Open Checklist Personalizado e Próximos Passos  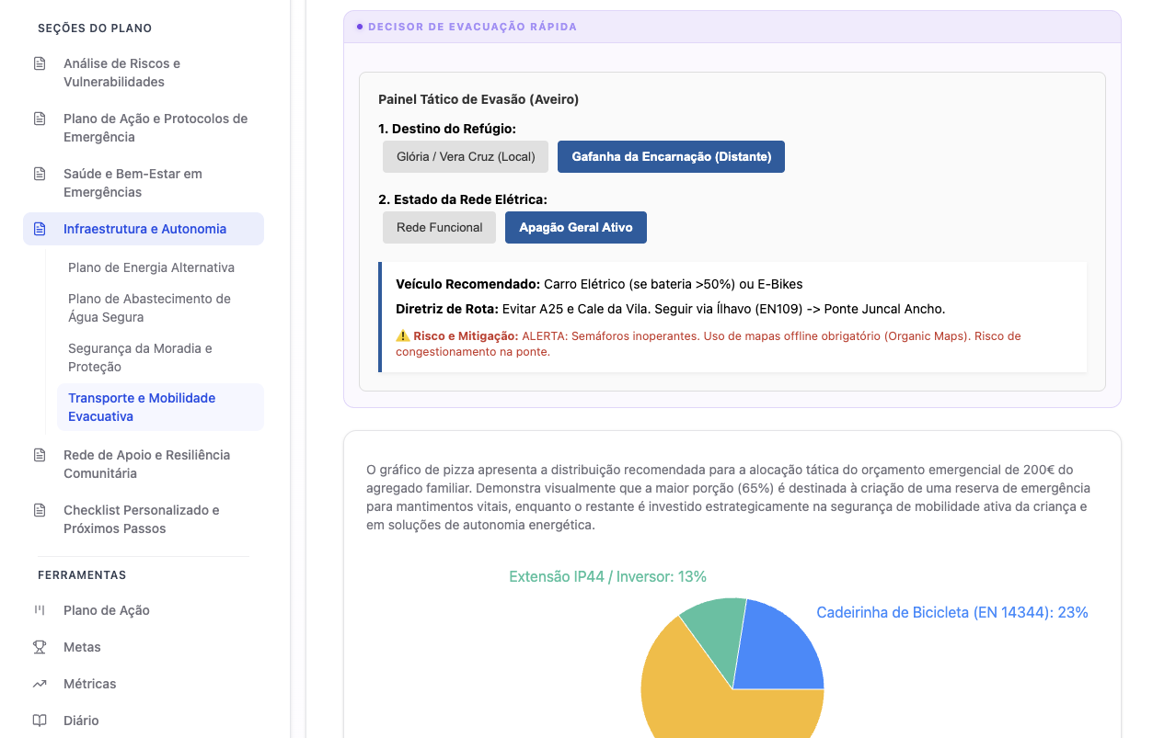(x=144, y=519)
